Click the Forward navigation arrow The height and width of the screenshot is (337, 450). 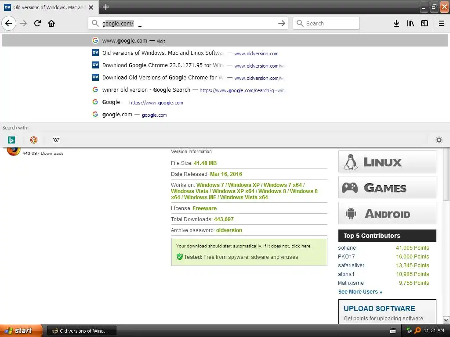[x=23, y=23]
